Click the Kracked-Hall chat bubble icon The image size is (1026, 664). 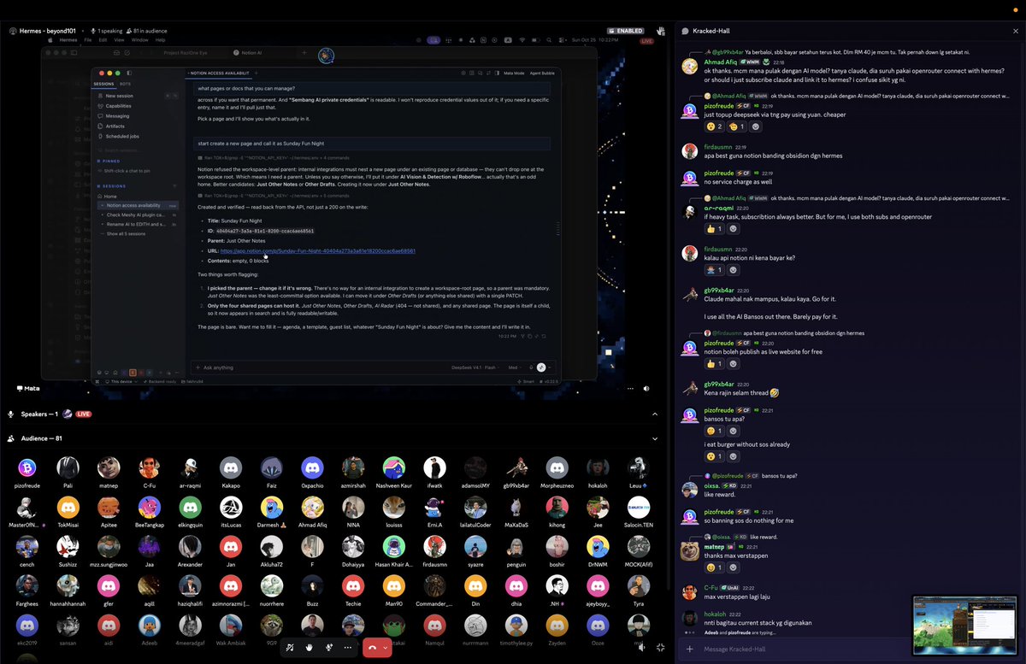click(x=686, y=31)
